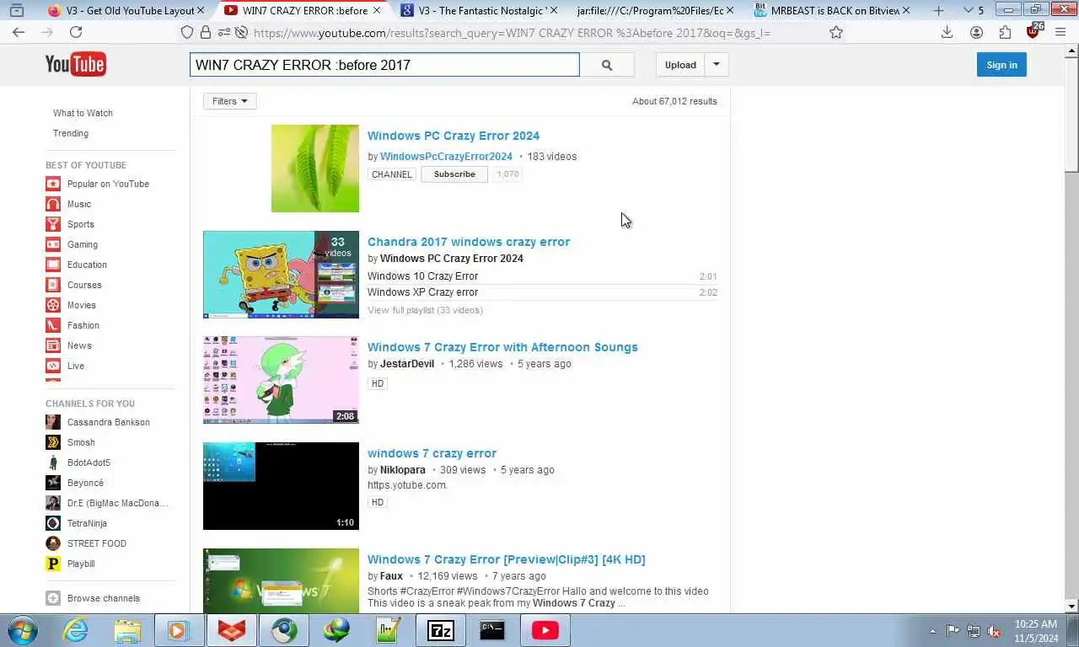This screenshot has width=1079, height=647.
Task: Click the Upload button
Action: point(680,65)
